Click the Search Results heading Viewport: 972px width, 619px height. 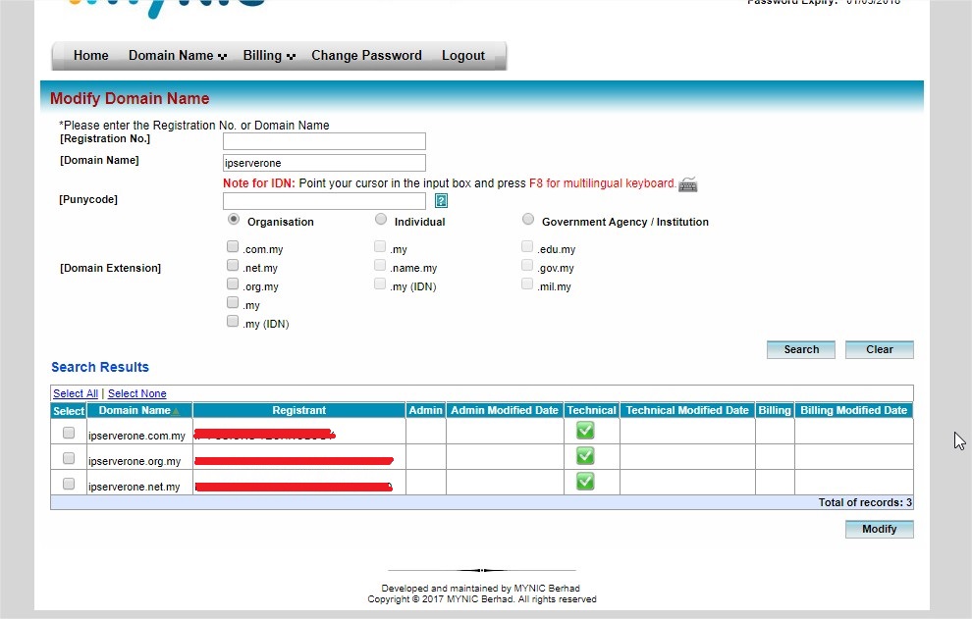pyautogui.click(x=100, y=368)
